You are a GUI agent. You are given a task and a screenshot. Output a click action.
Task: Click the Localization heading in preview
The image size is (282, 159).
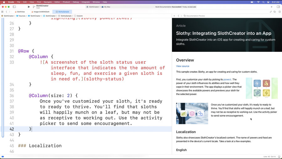click(186, 132)
